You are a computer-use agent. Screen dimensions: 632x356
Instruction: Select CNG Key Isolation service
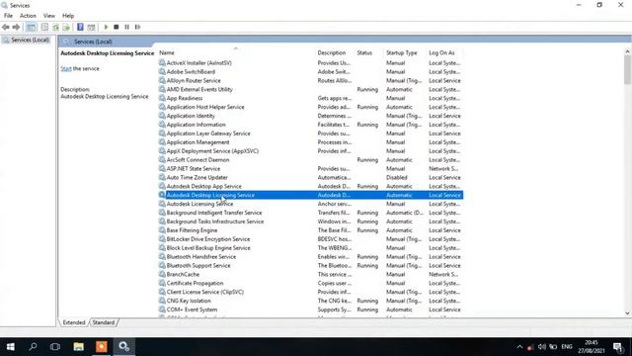(x=189, y=301)
